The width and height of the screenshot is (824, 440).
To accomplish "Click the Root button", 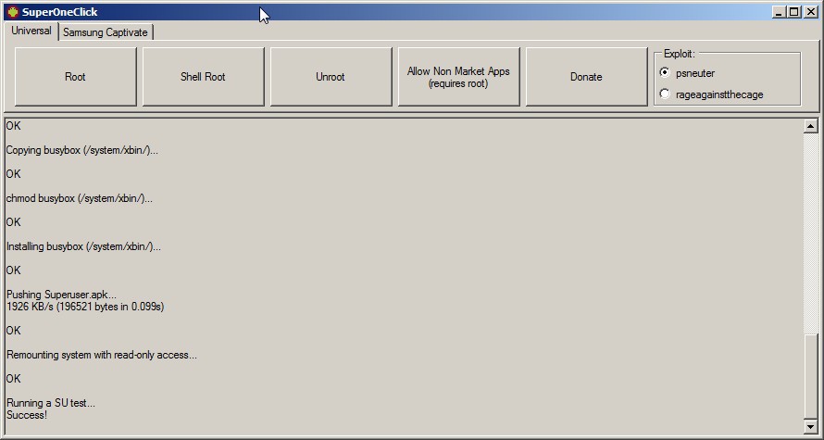I will pos(75,77).
